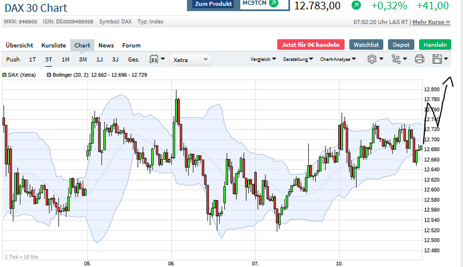Viewport: 463px width, 267px height.
Task: Switch to the Übersicht tab
Action: 19,46
